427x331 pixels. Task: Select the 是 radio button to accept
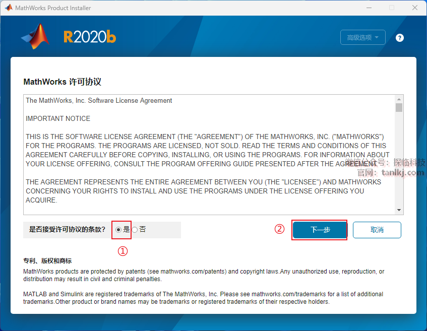click(x=118, y=230)
